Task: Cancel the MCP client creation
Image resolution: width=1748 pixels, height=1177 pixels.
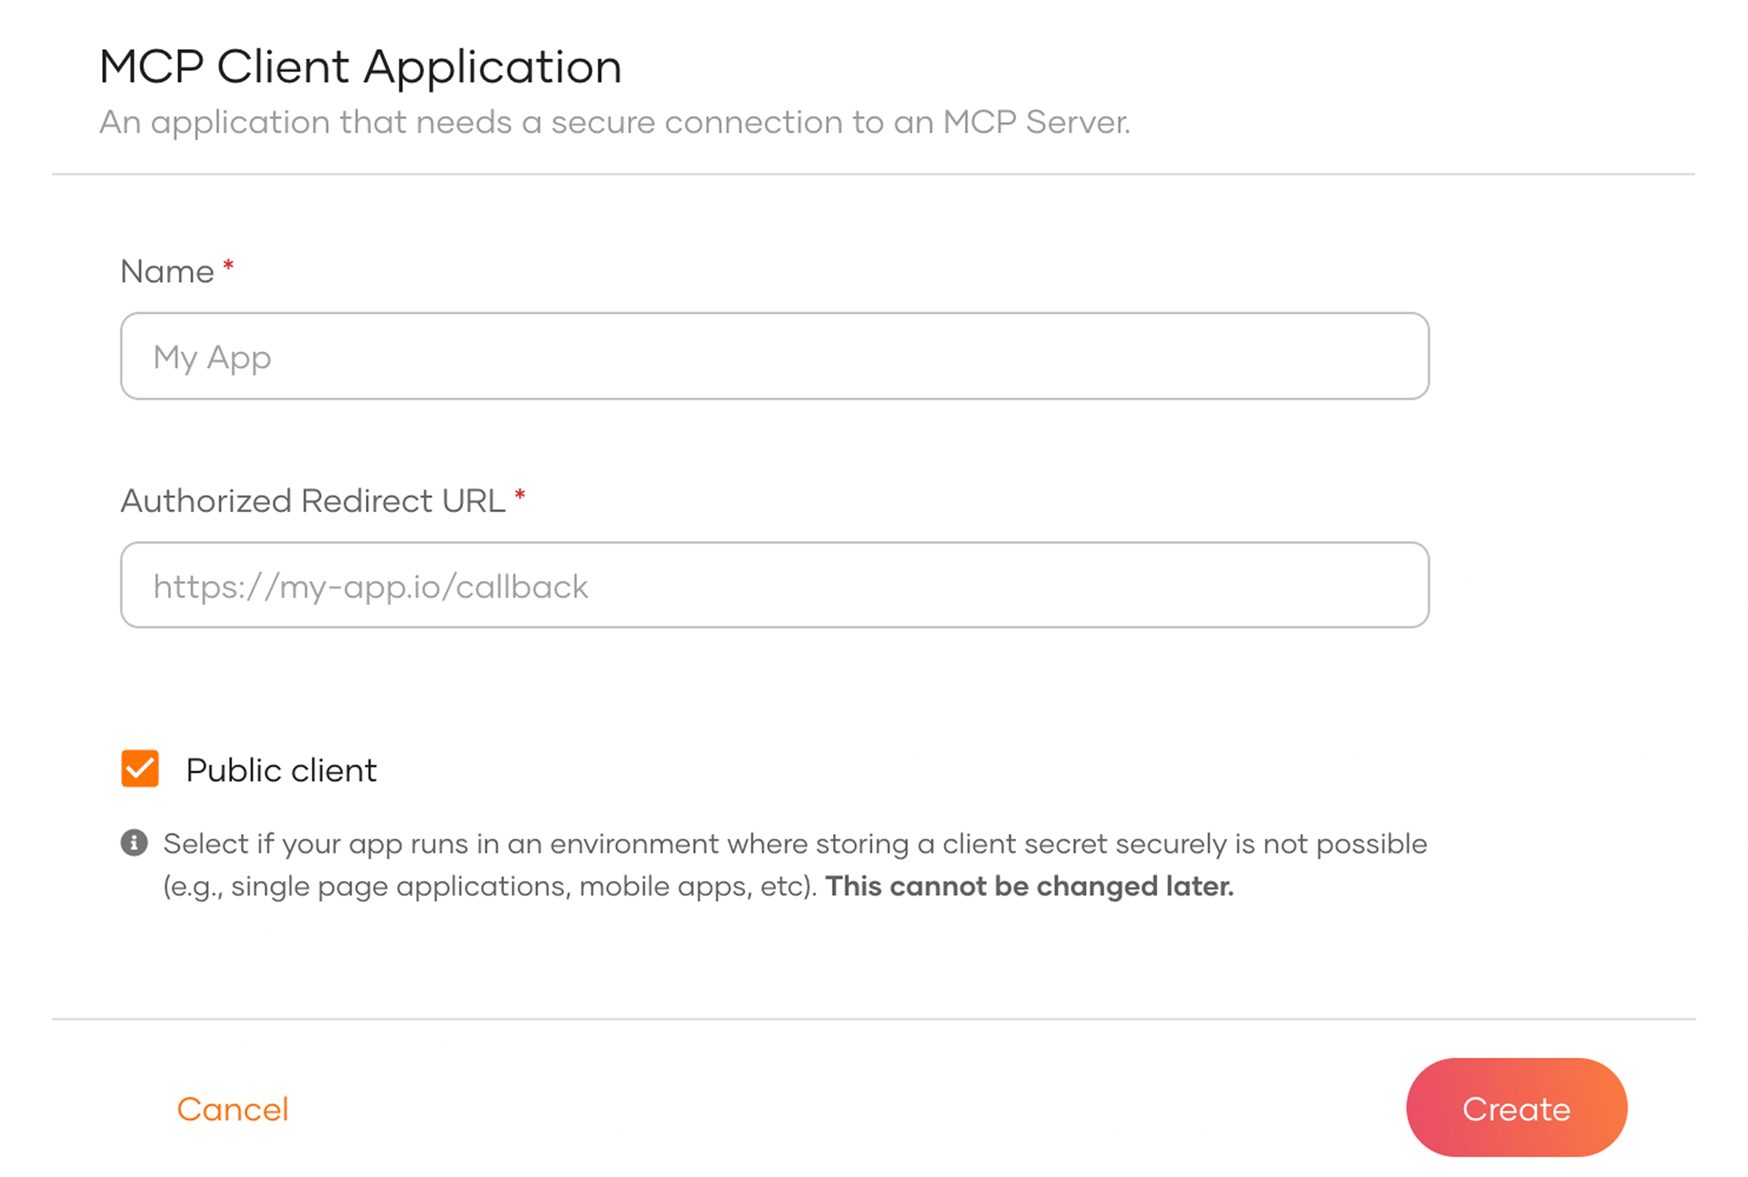Action: point(233,1109)
